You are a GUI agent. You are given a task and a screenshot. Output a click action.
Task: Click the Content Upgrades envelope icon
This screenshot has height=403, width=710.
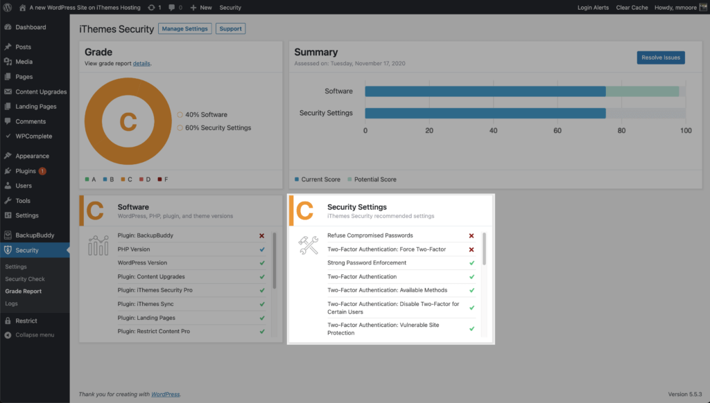[8, 91]
